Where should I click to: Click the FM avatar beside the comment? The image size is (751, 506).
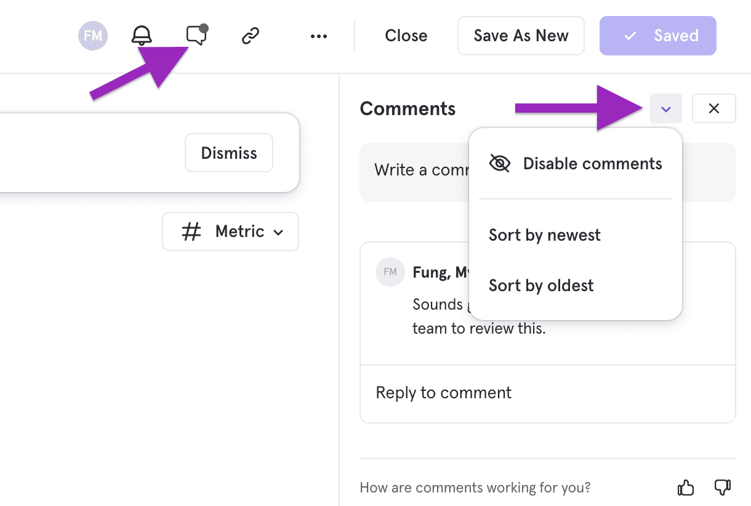coord(390,272)
